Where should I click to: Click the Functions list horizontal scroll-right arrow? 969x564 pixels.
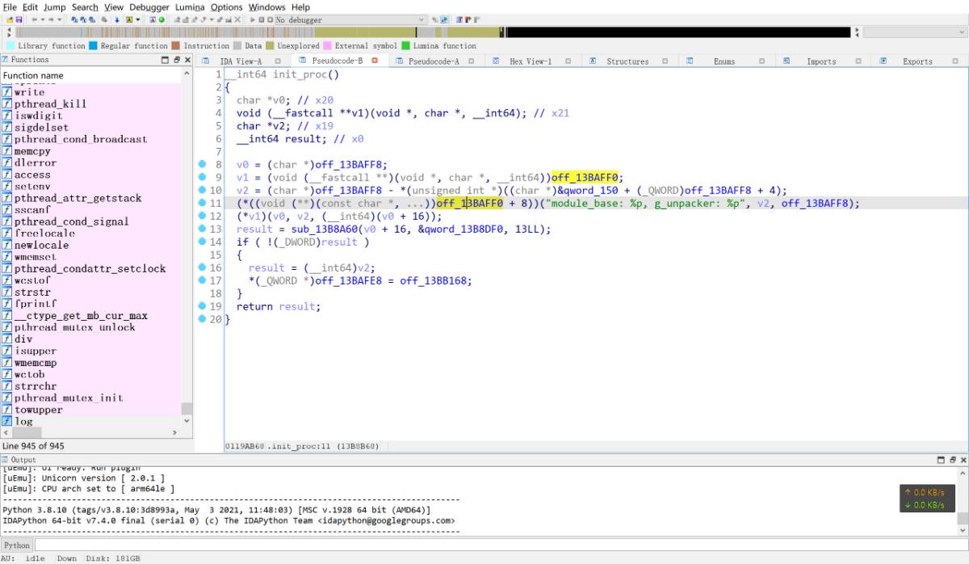click(174, 432)
